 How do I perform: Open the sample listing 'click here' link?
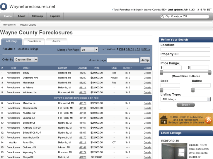[93, 98]
